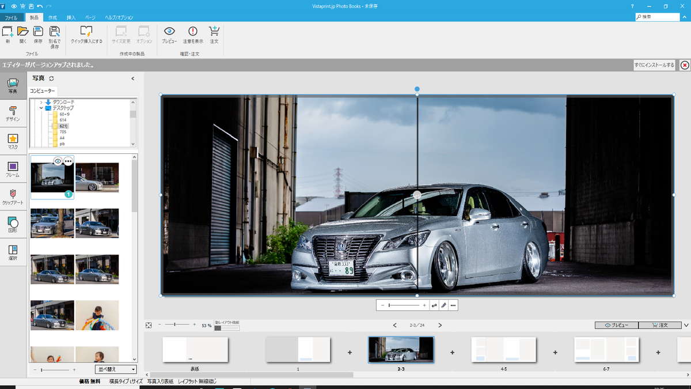
Task: Click the bottom 注文 button
Action: tap(660, 325)
